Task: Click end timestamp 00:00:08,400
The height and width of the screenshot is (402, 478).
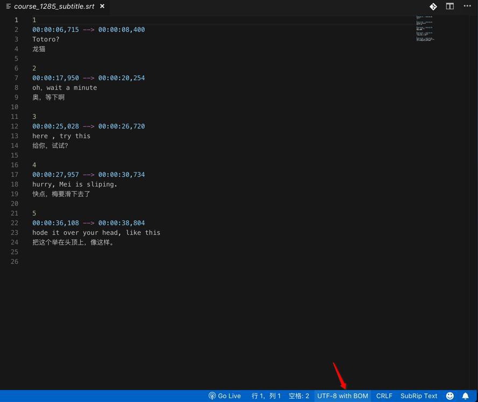Action: [122, 30]
